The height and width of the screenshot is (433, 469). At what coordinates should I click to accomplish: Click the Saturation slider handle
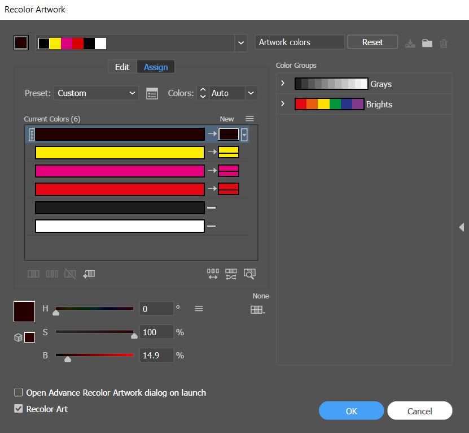[x=134, y=336]
